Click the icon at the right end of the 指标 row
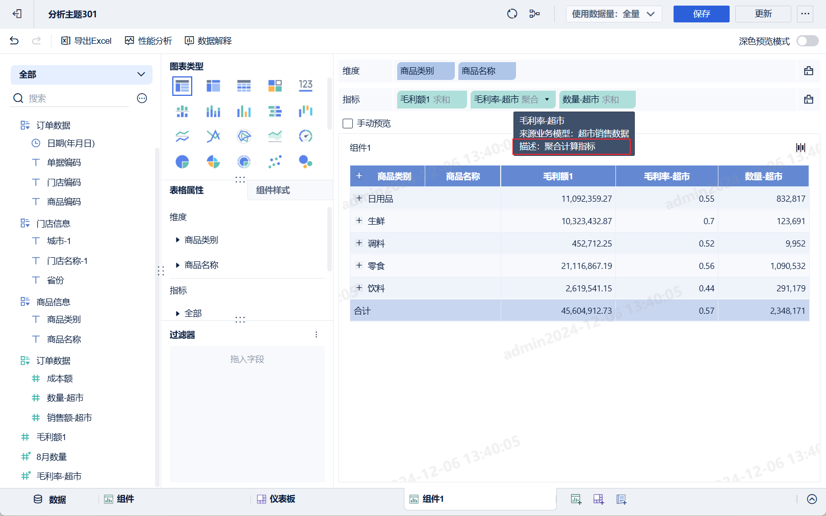The width and height of the screenshot is (826, 516). coord(809,99)
